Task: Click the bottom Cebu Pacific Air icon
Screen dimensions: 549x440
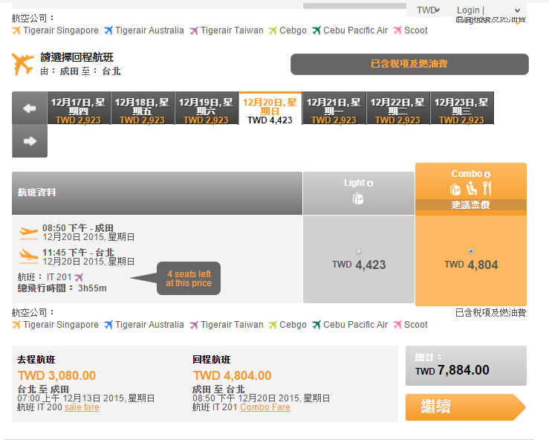Action: click(x=316, y=325)
